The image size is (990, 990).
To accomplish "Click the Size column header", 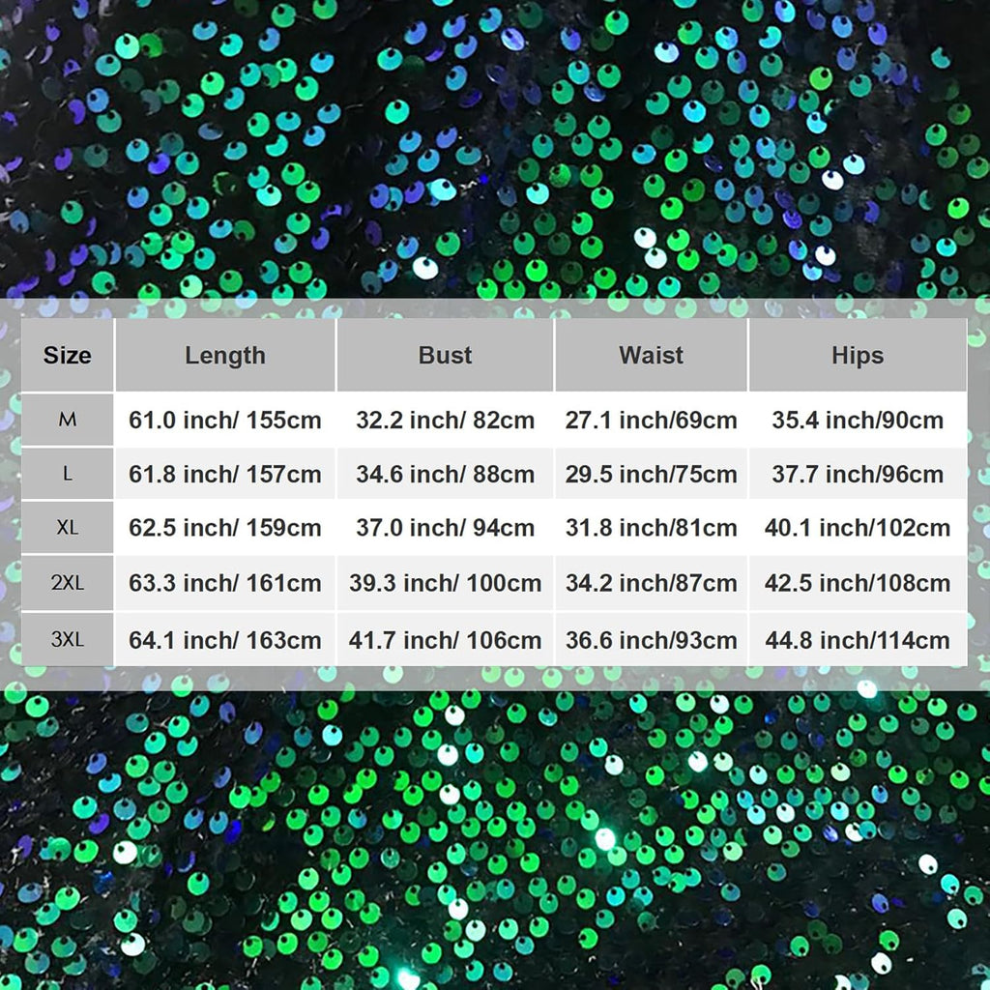I will coord(68,355).
